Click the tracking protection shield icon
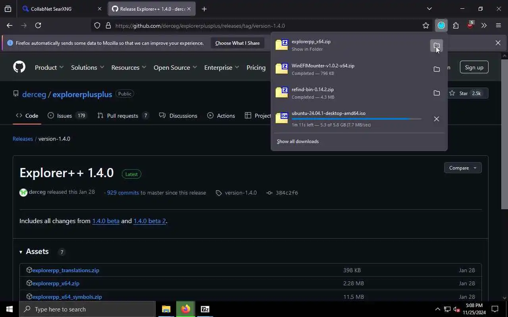 (x=97, y=26)
